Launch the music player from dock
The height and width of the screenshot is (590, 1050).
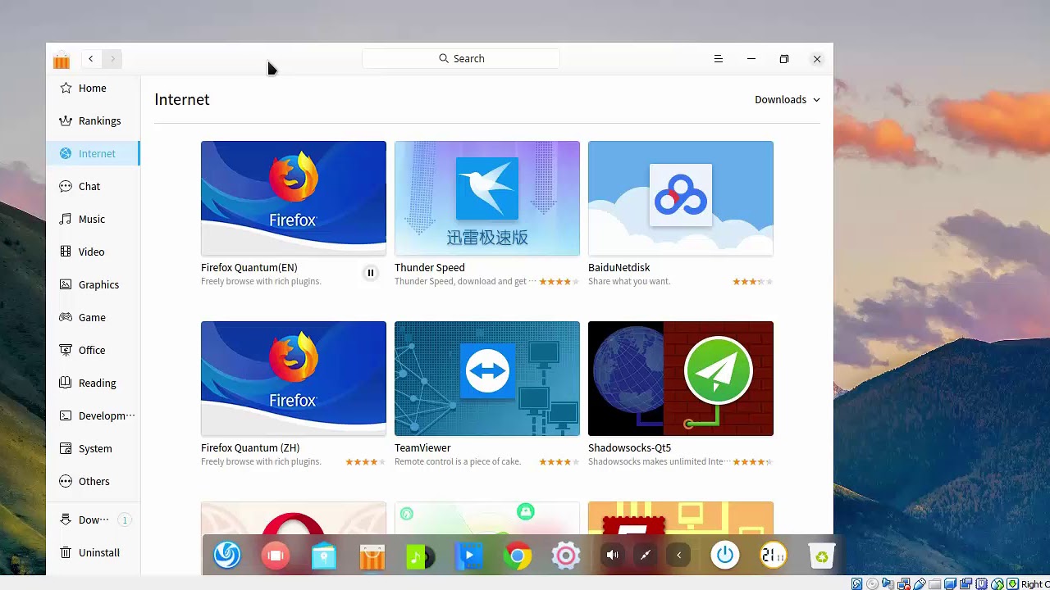421,556
